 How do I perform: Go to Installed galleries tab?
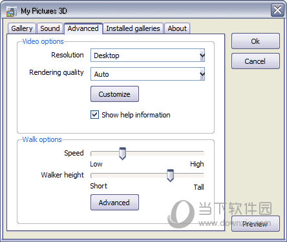point(133,28)
